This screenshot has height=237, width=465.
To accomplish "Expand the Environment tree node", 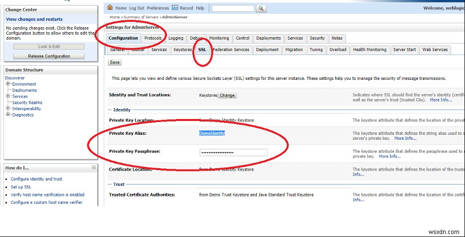I will tap(8, 84).
